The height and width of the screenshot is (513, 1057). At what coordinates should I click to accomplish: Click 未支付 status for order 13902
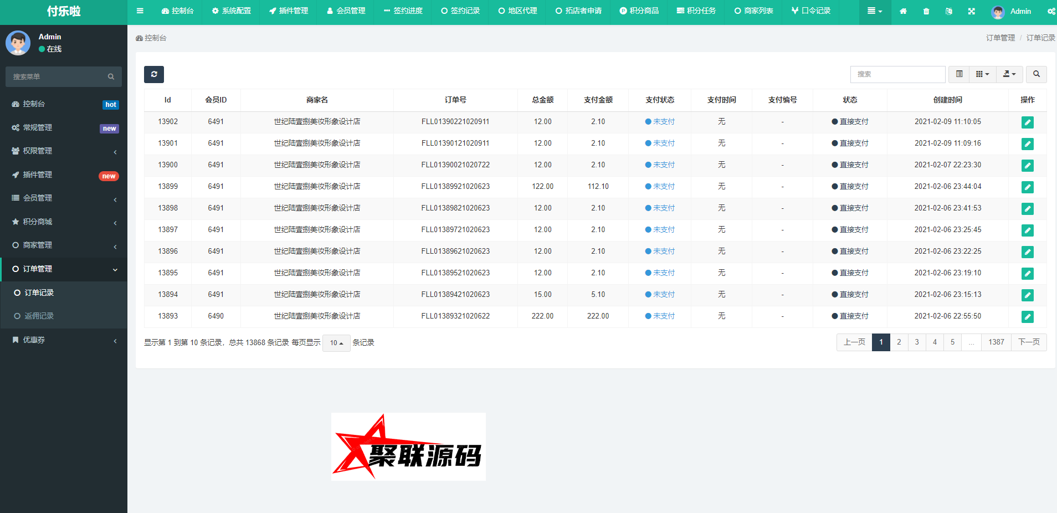[x=660, y=122]
